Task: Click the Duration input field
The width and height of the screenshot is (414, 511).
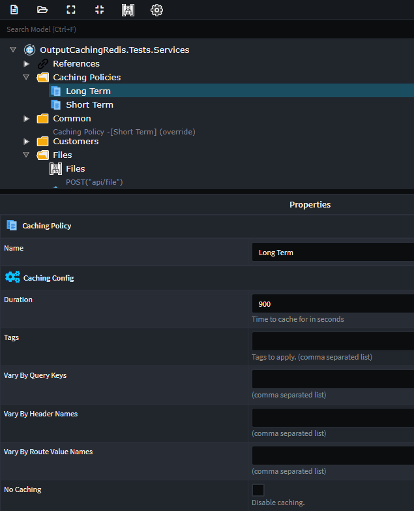Action: [333, 303]
